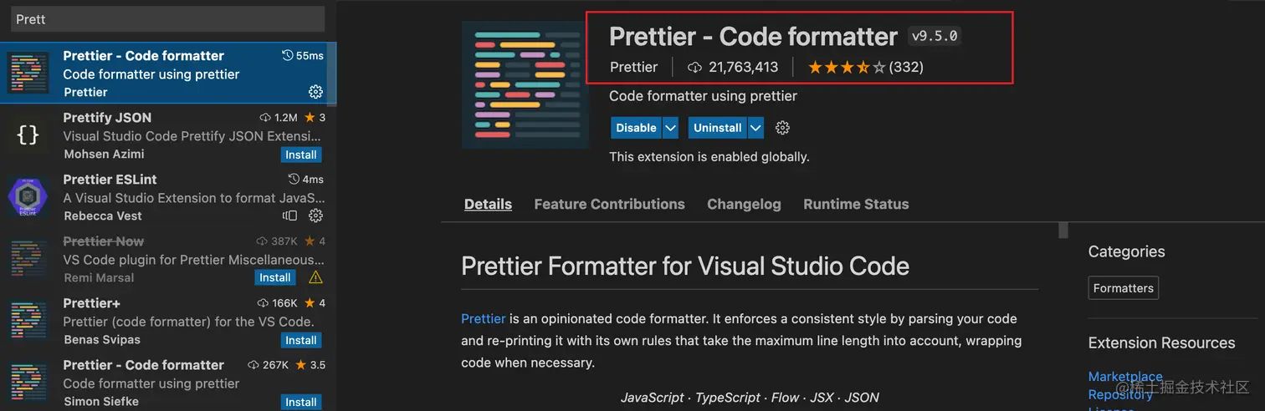This screenshot has height=411, width=1265.
Task: Select the Prettier+ extension icon
Action: 28,321
